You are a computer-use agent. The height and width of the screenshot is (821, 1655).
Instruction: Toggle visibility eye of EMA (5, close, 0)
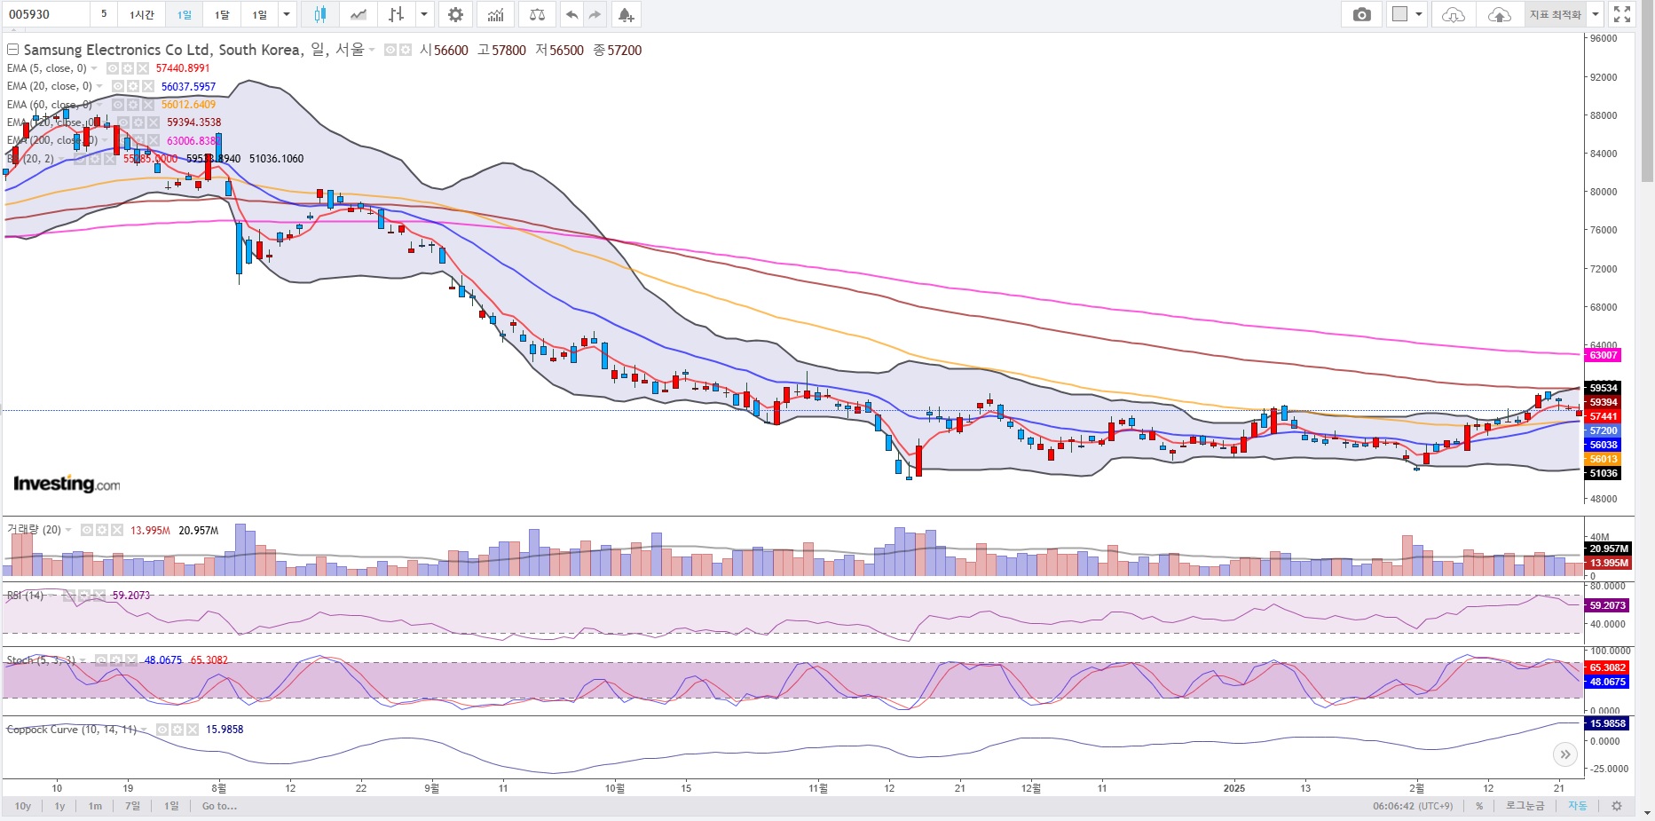pyautogui.click(x=113, y=68)
